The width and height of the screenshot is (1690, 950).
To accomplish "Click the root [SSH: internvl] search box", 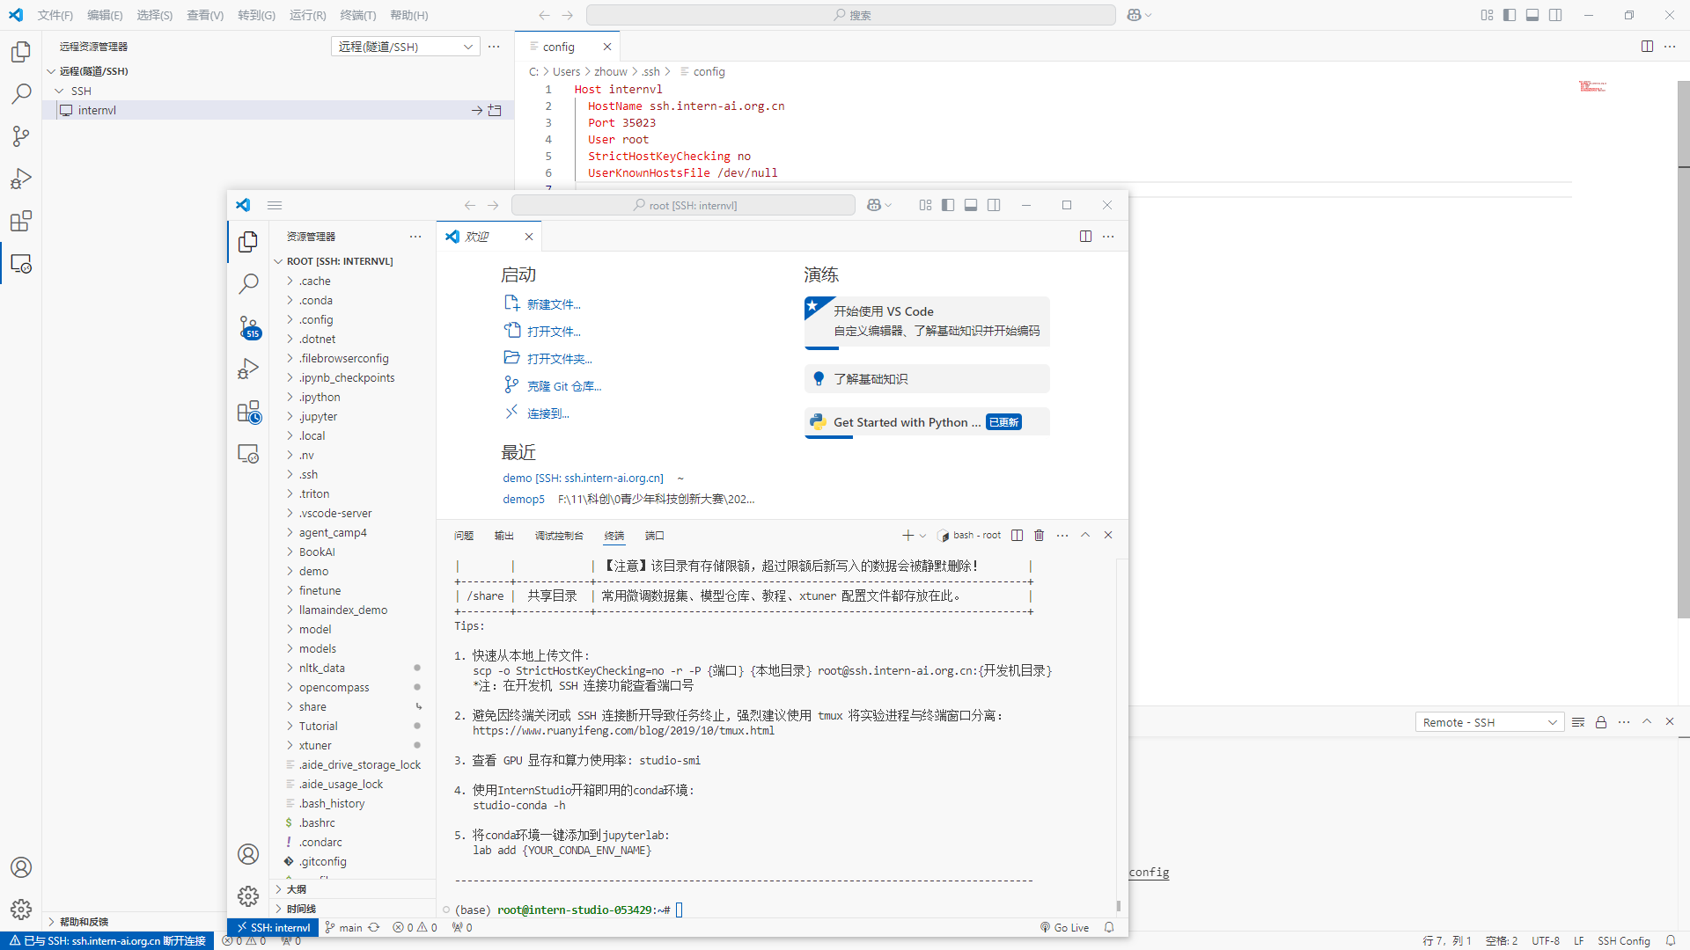I will pos(683,205).
